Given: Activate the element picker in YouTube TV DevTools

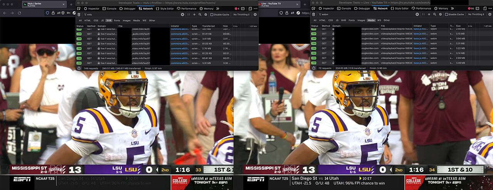Looking at the screenshot, I should [x=314, y=8].
